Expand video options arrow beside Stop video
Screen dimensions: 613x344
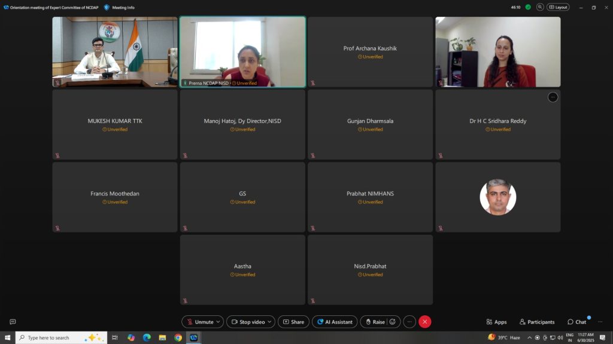coord(269,322)
